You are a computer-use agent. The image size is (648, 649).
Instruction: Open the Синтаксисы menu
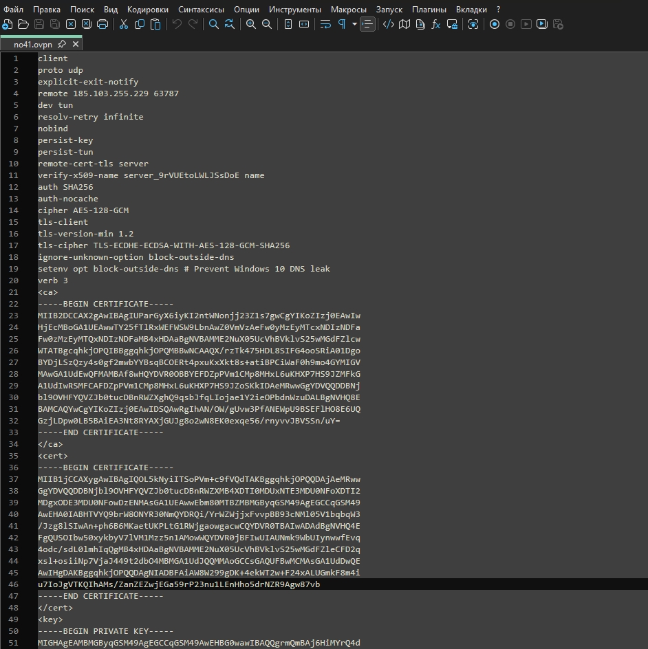[x=200, y=10]
